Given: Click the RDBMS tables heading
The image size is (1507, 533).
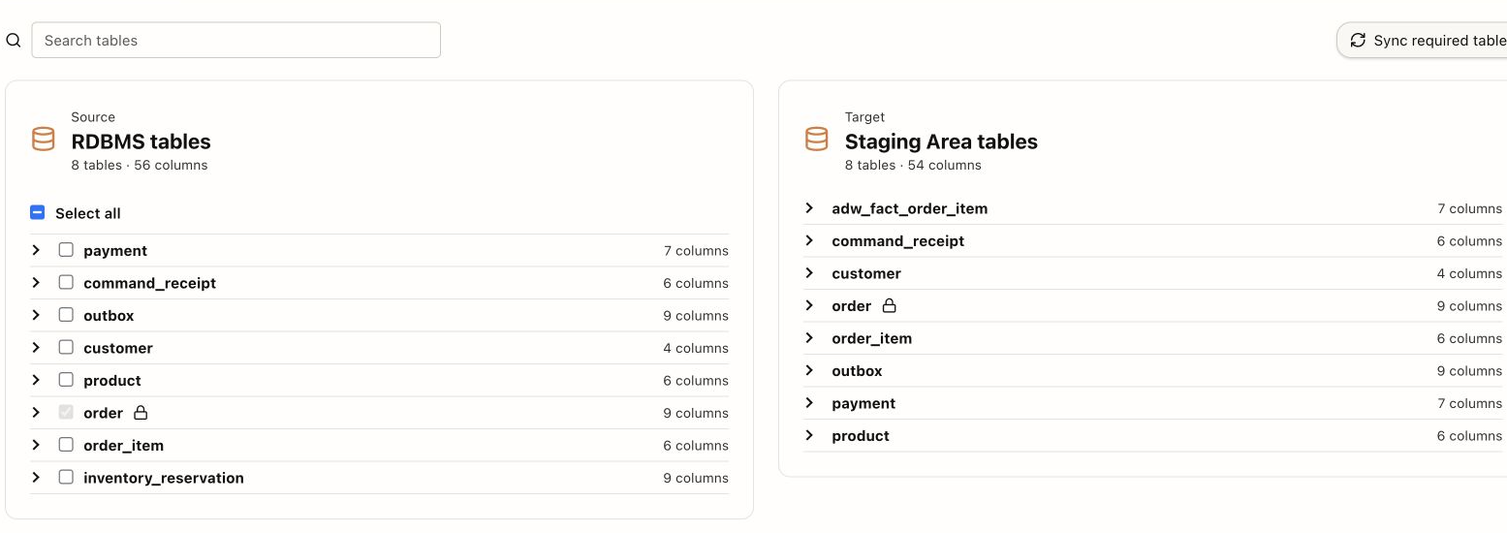Looking at the screenshot, I should tap(141, 141).
